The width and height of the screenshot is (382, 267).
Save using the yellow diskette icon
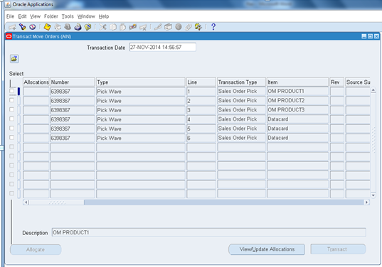pos(47,27)
